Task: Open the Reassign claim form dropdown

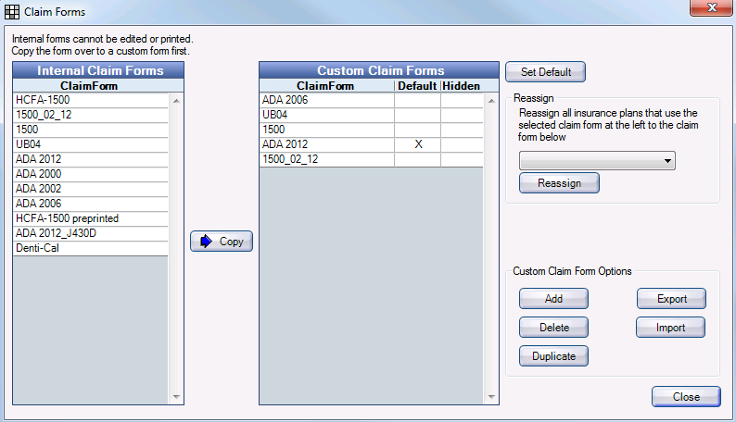Action: pyautogui.click(x=597, y=161)
